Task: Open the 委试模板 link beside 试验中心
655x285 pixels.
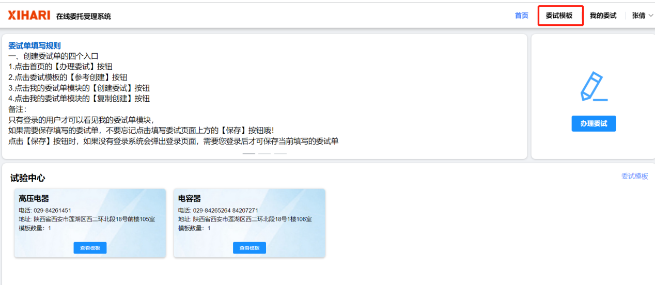Action: coord(634,176)
